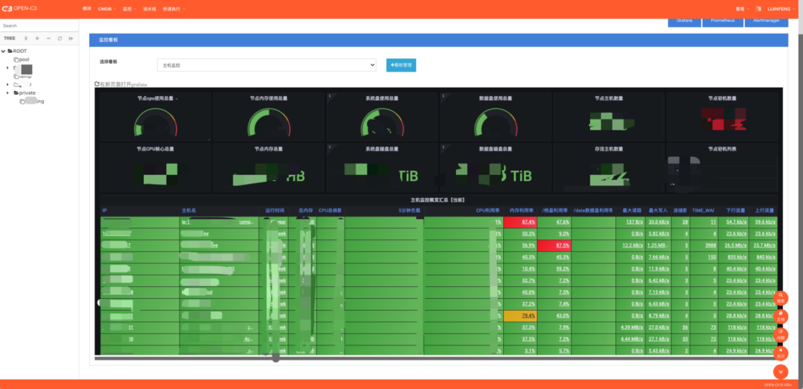This screenshot has height=389, width=803.
Task: Click the floating 问题 feedback button
Action: point(780,335)
